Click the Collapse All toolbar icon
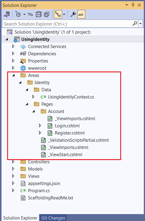 pyautogui.click(x=38, y=14)
